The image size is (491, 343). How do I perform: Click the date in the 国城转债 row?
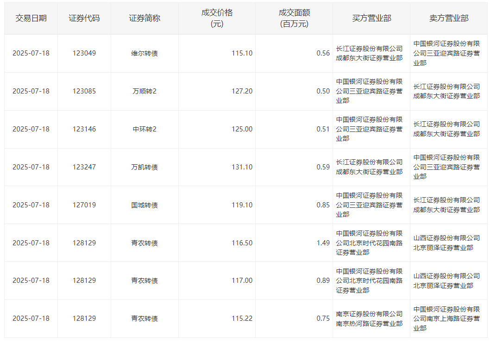(31, 205)
